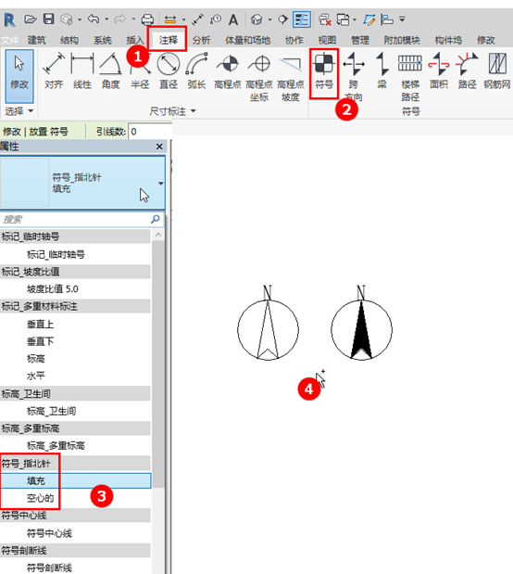Open the Switch Windows dropdown arrow
513x574 pixels.
[x=355, y=19]
